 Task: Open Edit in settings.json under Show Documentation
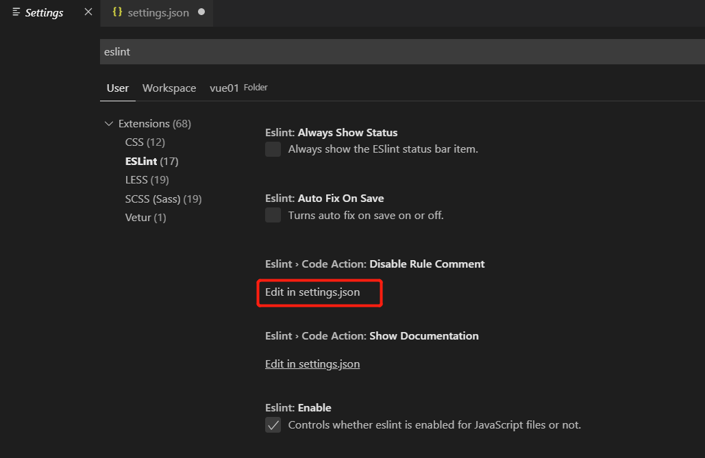pos(312,364)
